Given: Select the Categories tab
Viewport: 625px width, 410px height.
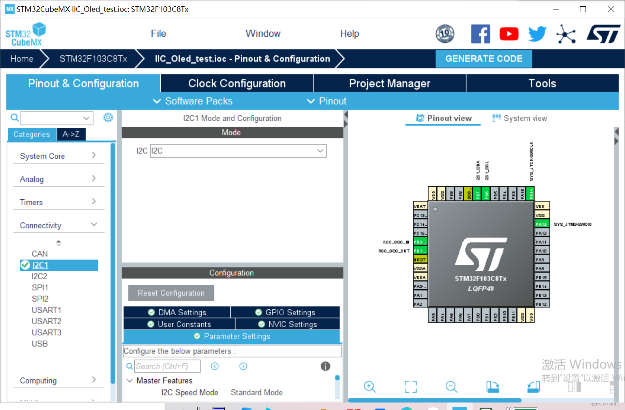Looking at the screenshot, I should pyautogui.click(x=32, y=134).
